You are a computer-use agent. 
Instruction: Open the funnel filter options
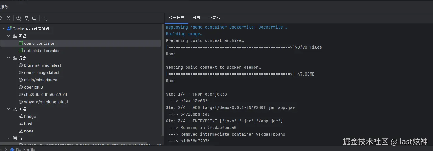(27, 18)
